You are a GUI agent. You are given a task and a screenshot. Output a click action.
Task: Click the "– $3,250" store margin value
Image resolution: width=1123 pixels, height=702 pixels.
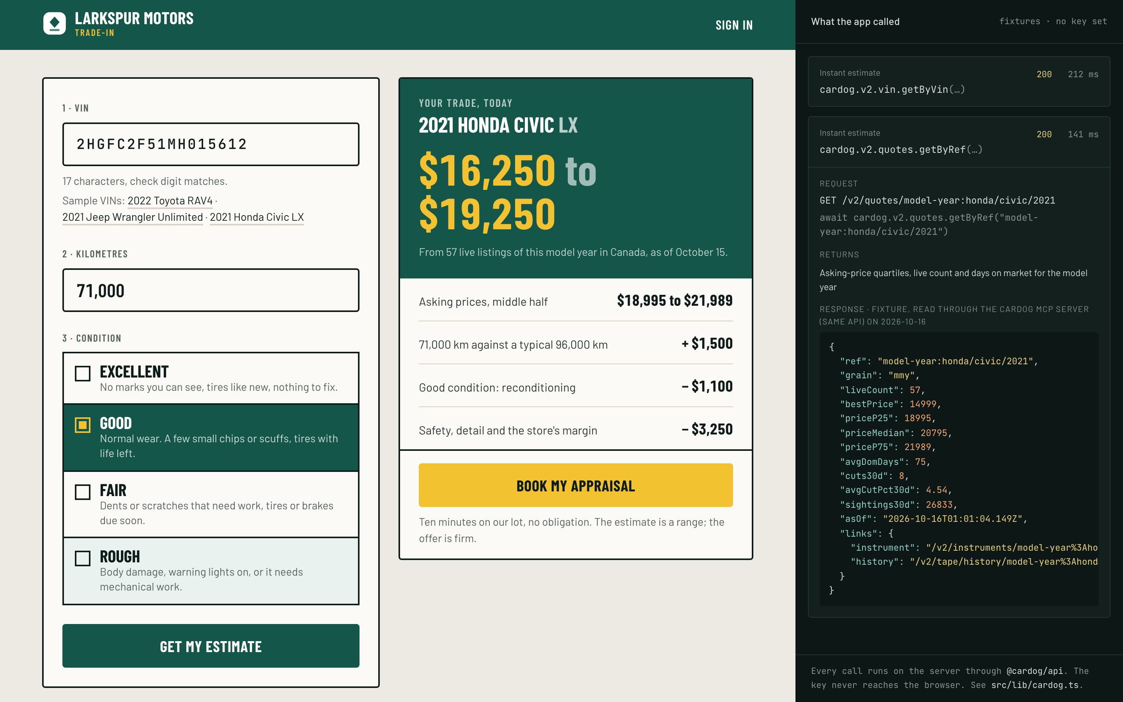(x=707, y=429)
